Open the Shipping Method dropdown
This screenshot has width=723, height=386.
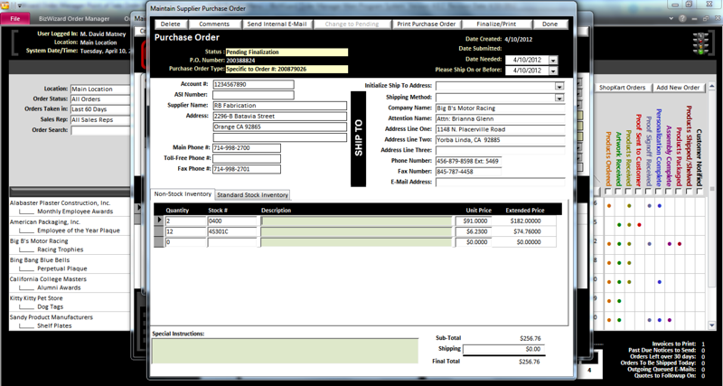[559, 97]
